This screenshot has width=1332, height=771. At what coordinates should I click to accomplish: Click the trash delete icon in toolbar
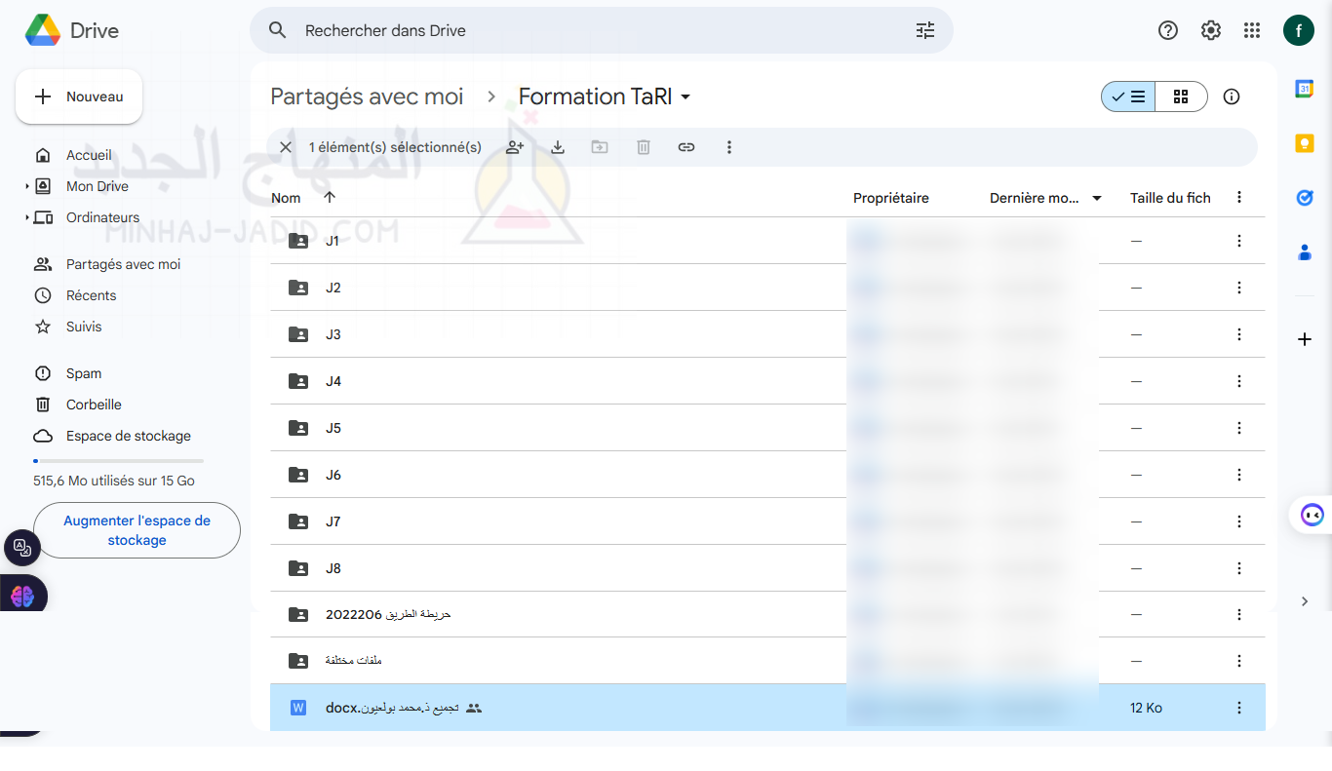[644, 147]
